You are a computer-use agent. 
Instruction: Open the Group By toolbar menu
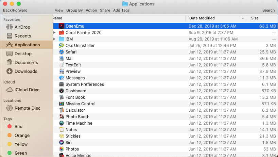[x=74, y=10]
